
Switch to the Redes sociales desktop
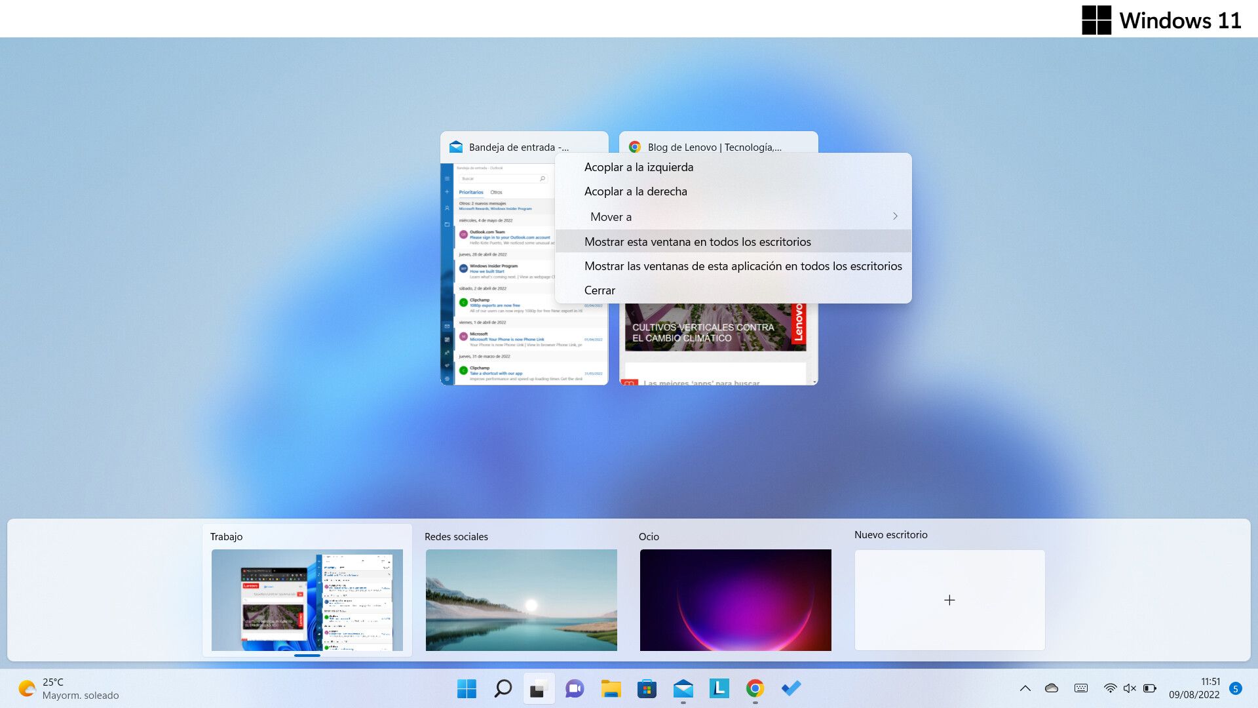pyautogui.click(x=522, y=600)
